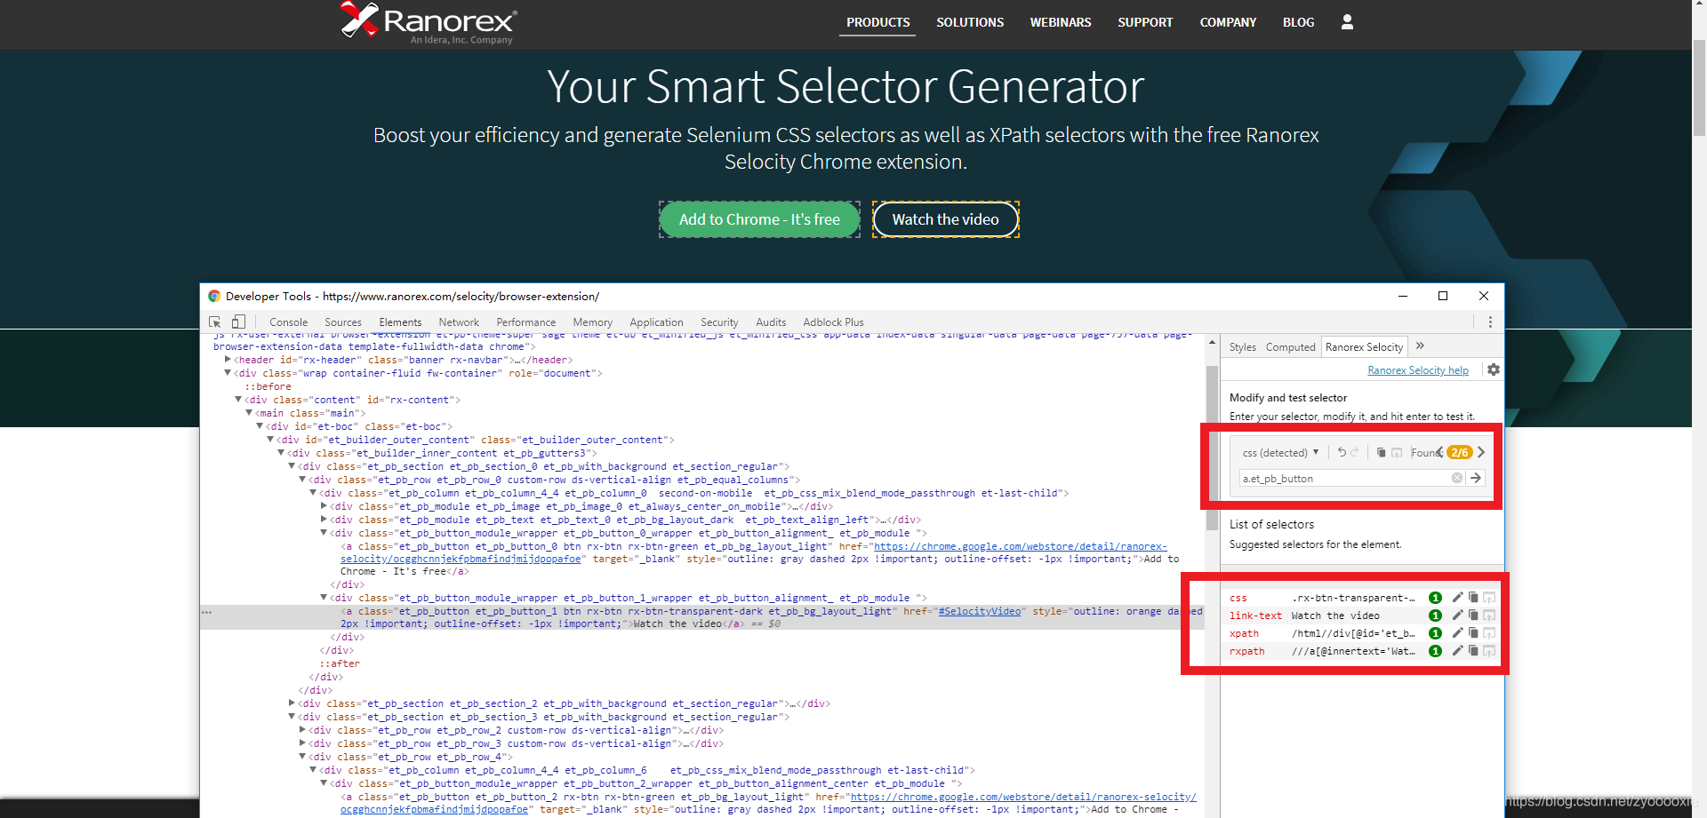Select the '2/6' found-matches counter badge
1707x818 pixels.
tap(1460, 452)
